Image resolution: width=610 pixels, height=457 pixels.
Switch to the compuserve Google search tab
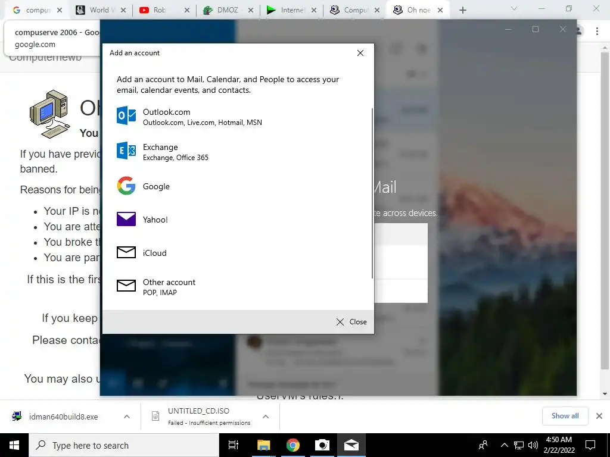[33, 10]
